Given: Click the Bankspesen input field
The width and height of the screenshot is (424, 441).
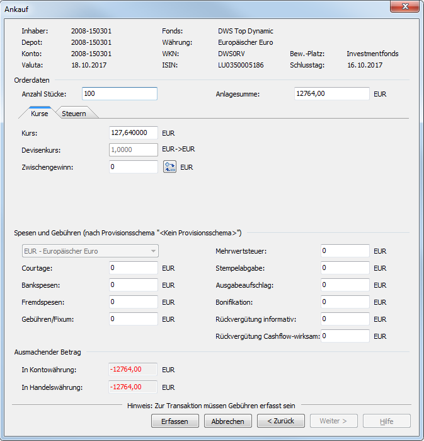Looking at the screenshot, I should point(133,285).
